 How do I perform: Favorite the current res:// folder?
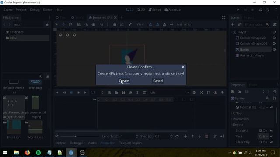click(x=47, y=24)
